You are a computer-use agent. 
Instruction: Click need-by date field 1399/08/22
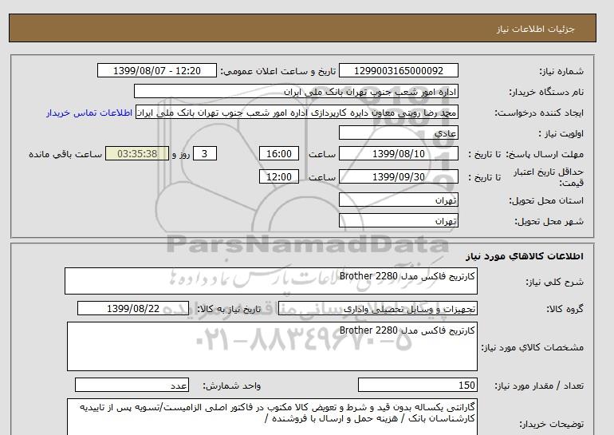point(133,308)
